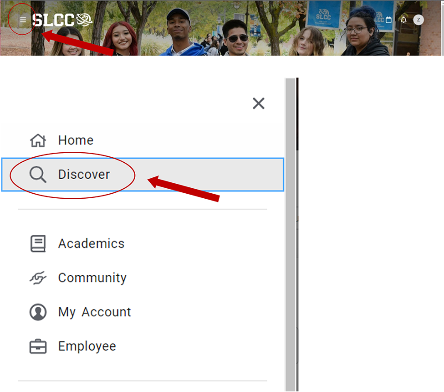
Task: Click the SLCC logo
Action: (x=62, y=20)
